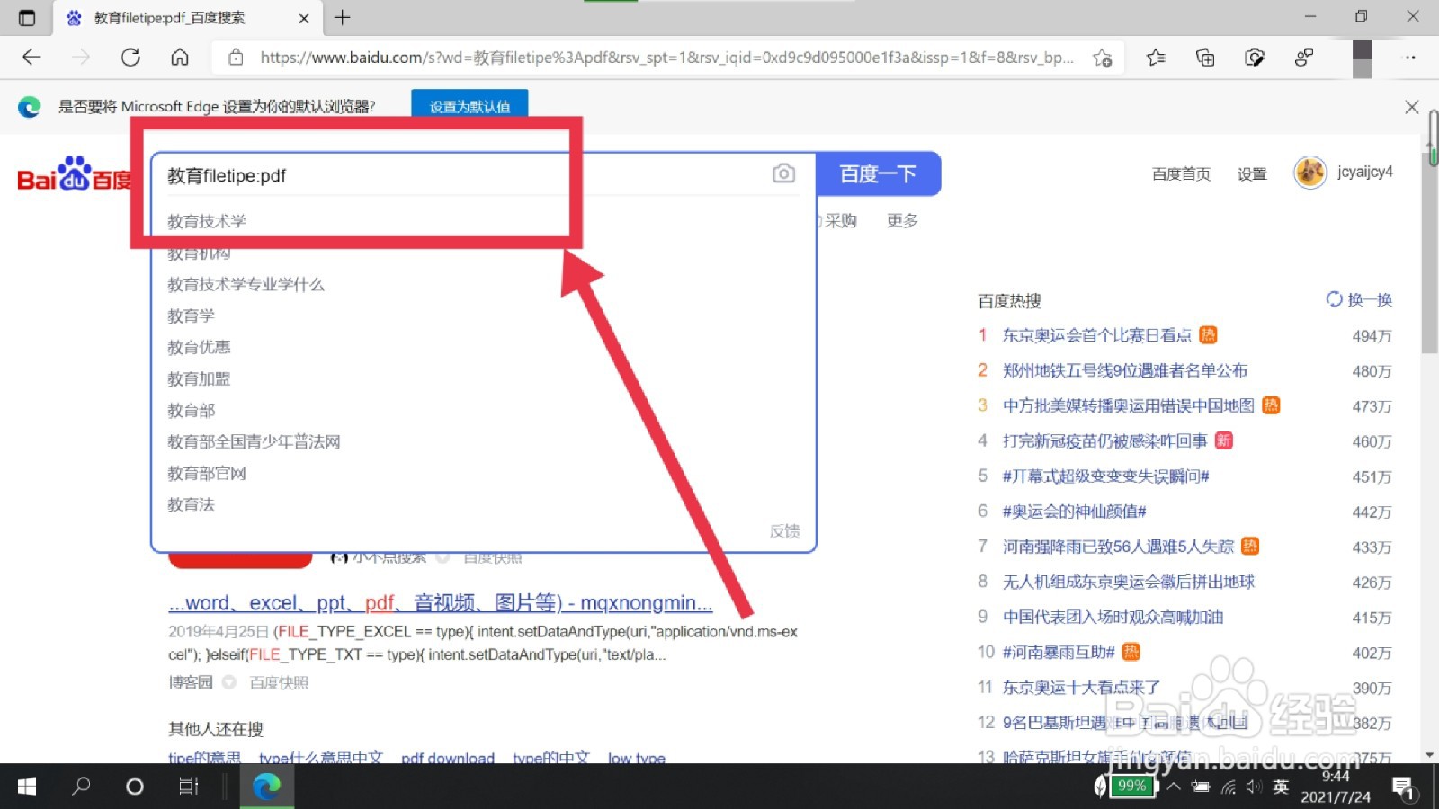Refresh the current page
Screen dimensions: 1439x809
click(130, 57)
